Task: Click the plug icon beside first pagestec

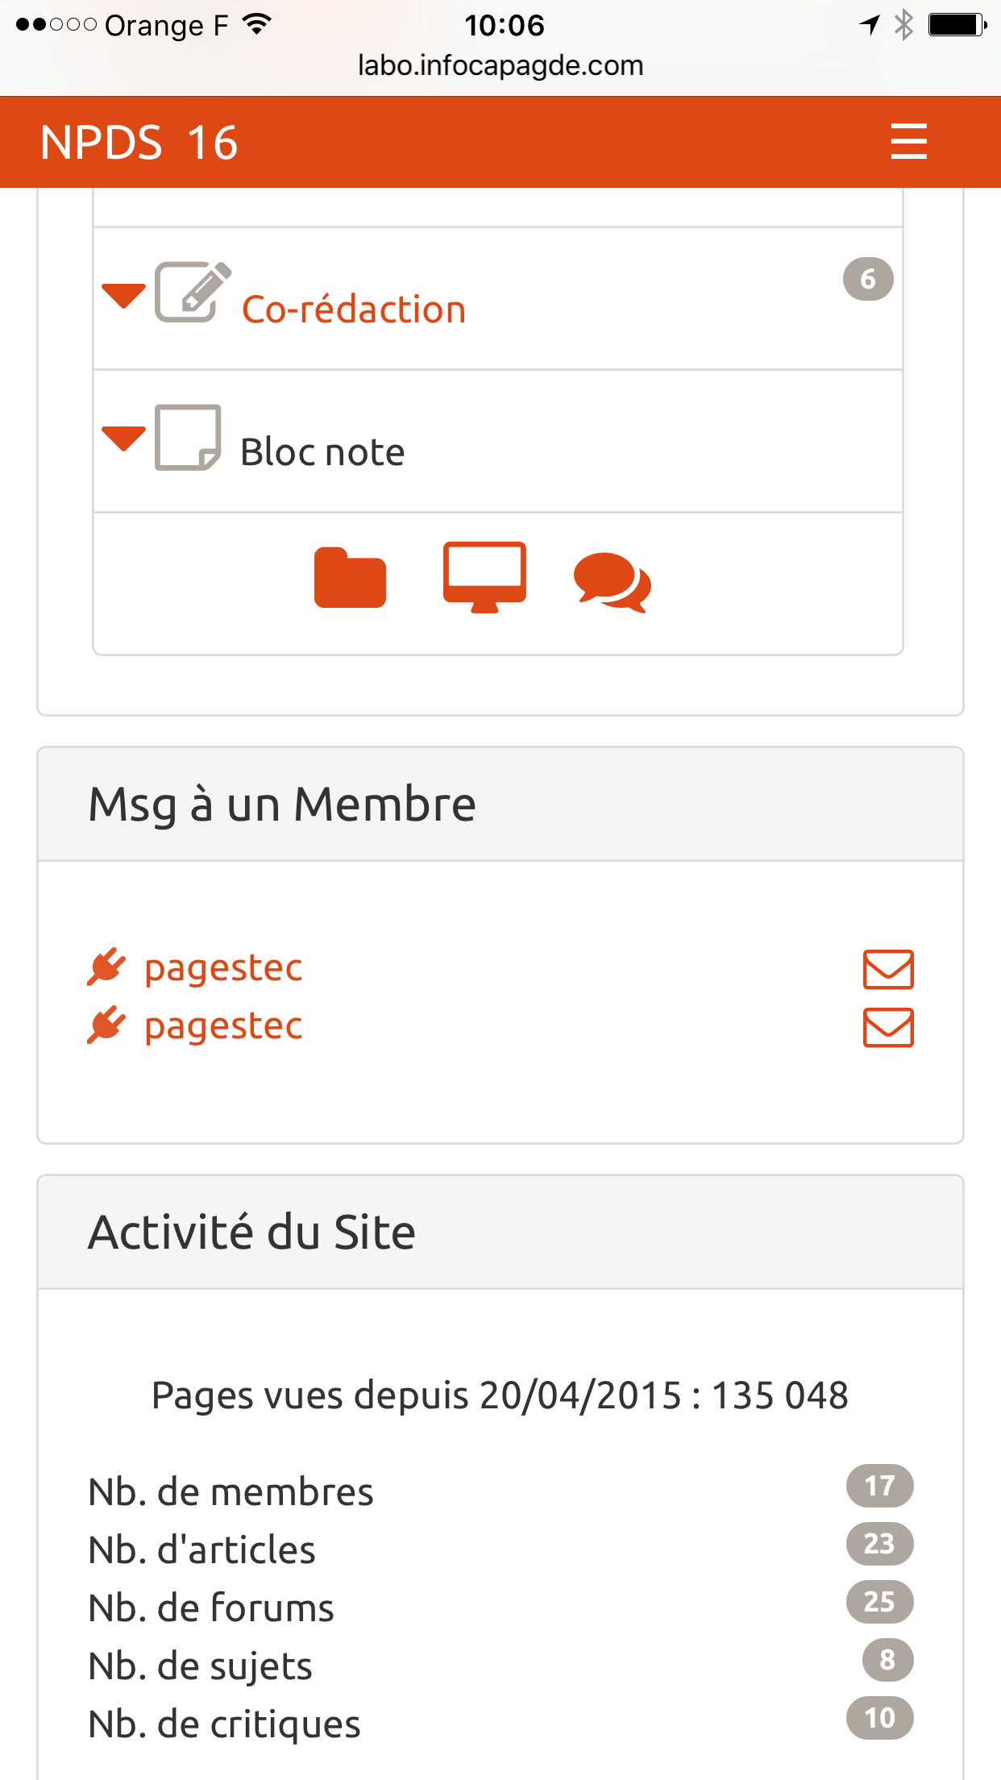Action: tap(106, 967)
